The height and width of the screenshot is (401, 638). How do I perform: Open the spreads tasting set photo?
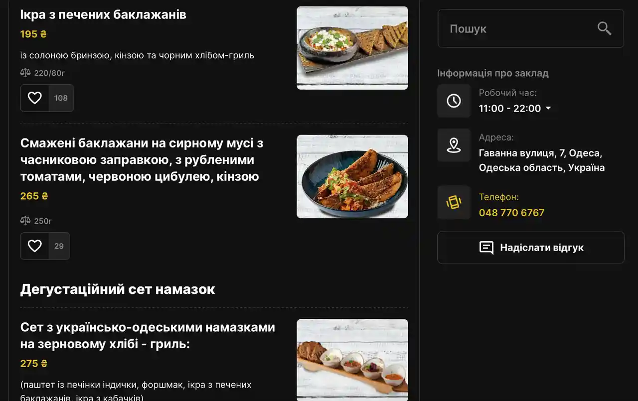click(352, 360)
